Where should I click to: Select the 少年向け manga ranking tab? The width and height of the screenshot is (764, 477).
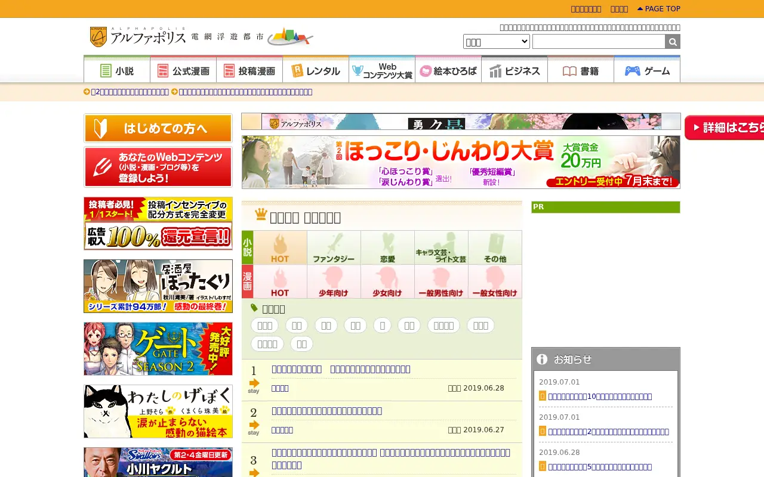(x=334, y=281)
